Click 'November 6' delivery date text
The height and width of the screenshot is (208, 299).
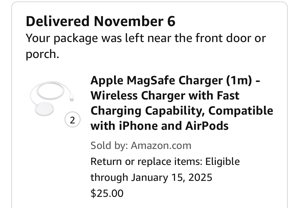(134, 21)
